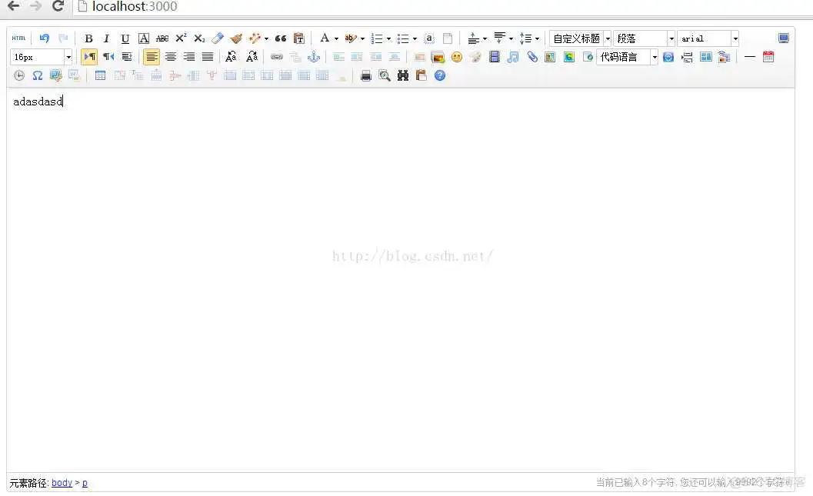Insert a hyperlink with the chain icon

point(275,56)
